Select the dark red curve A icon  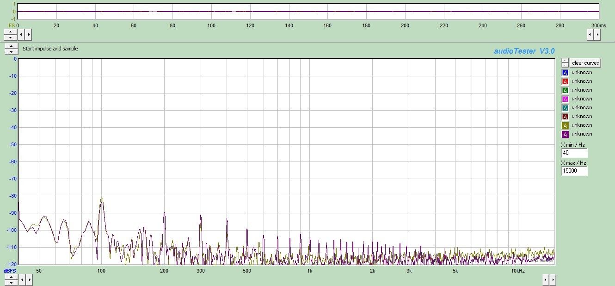point(565,117)
